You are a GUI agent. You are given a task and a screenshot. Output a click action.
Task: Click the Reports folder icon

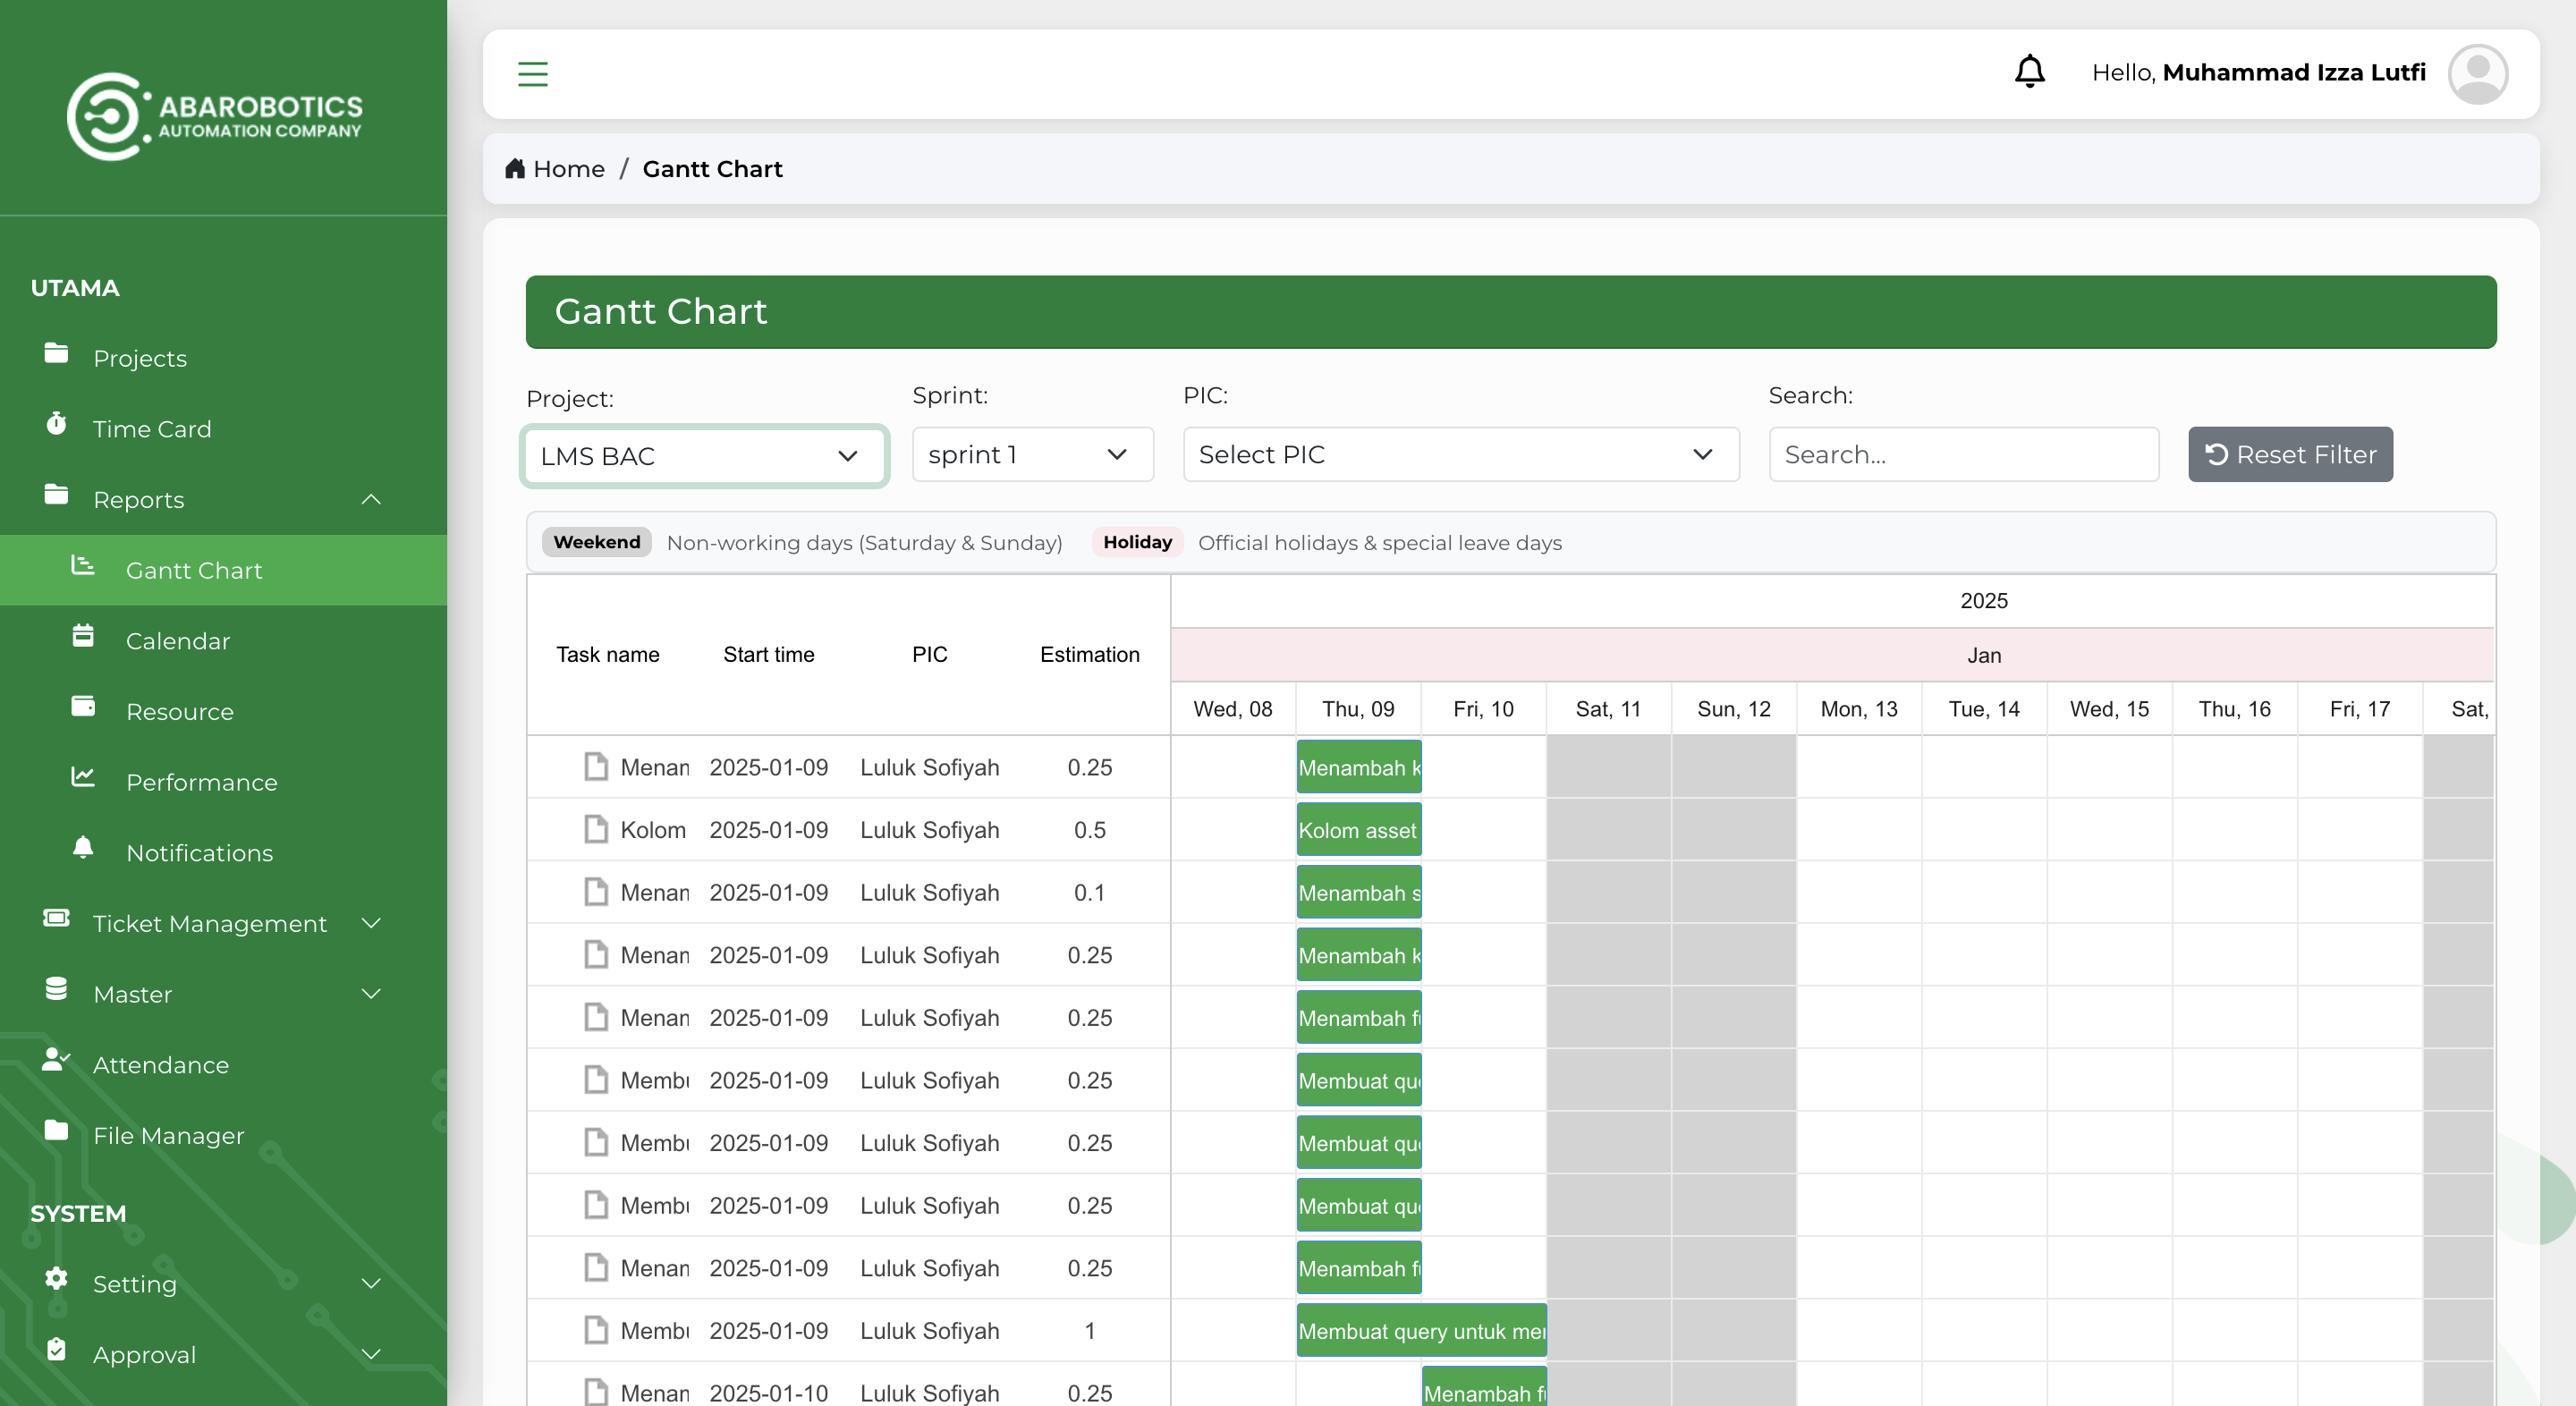pos(56,494)
